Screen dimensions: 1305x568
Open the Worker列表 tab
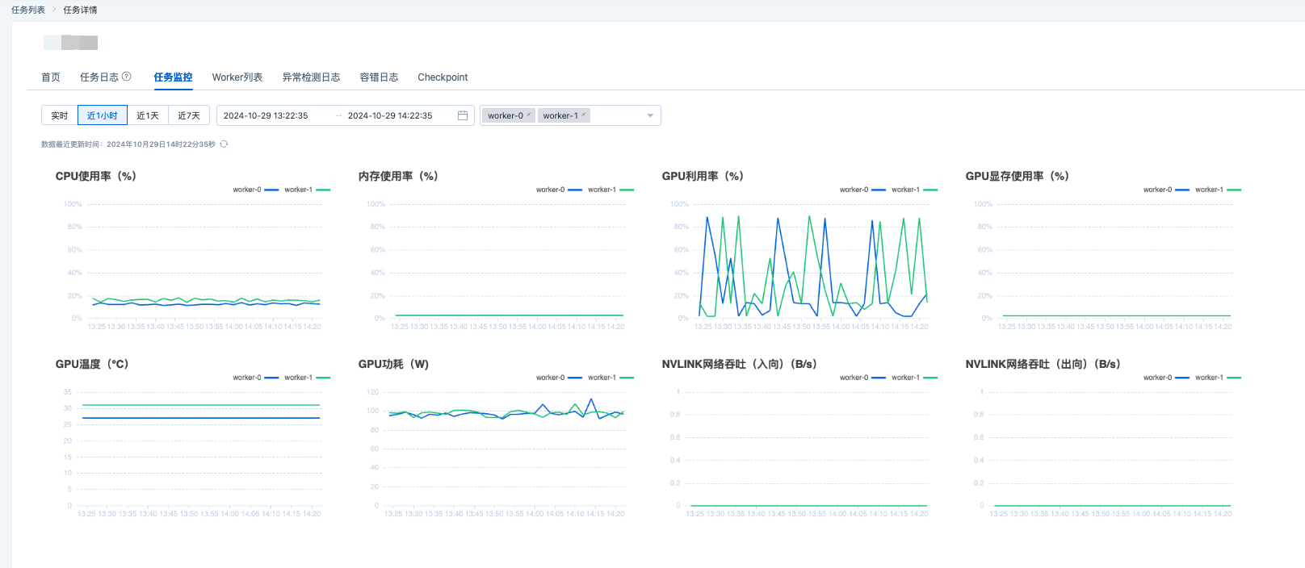click(x=237, y=77)
